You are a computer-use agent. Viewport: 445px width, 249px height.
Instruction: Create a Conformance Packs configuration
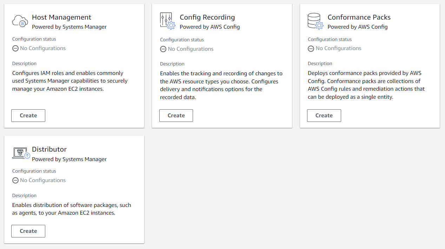[x=324, y=116]
